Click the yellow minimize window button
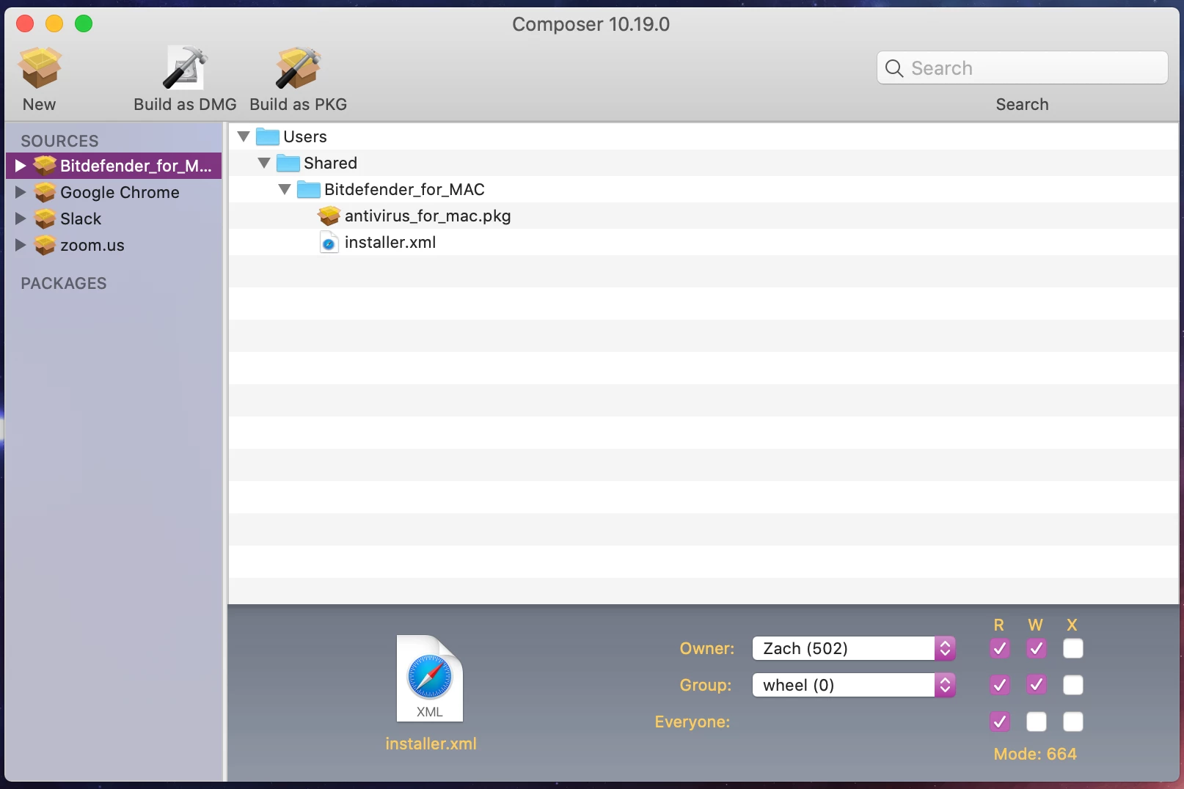This screenshot has width=1184, height=789. click(54, 23)
